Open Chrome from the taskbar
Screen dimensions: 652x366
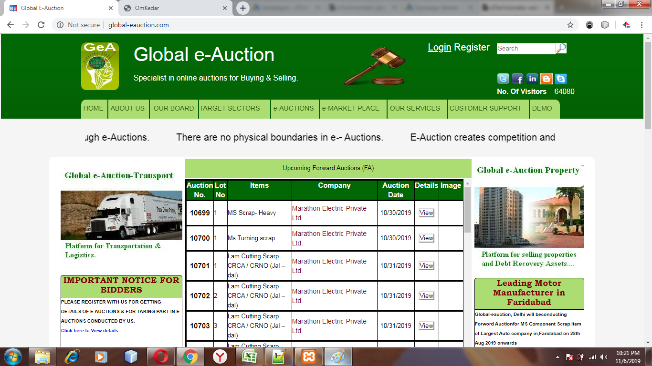(190, 356)
